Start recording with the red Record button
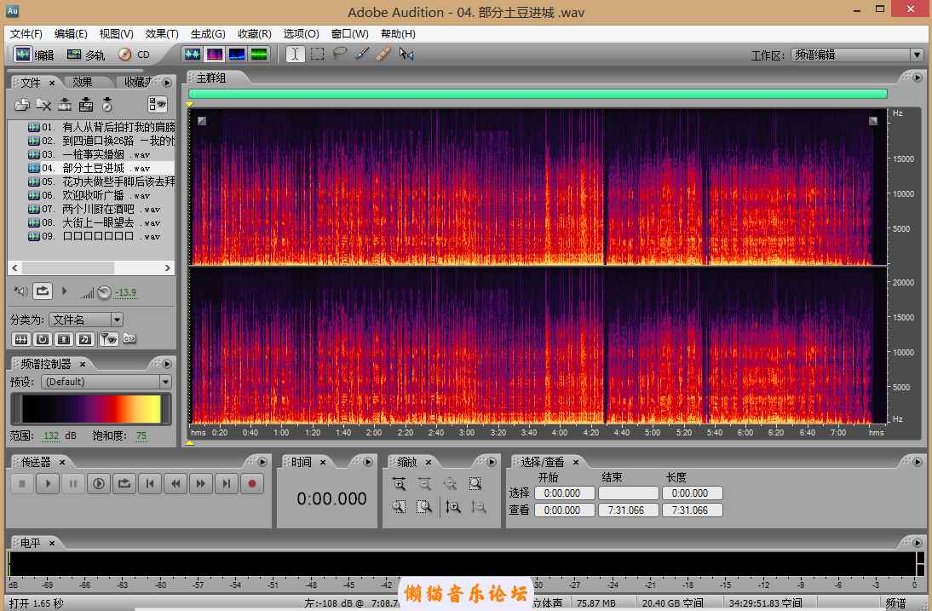This screenshot has height=611, width=932. pyautogui.click(x=251, y=484)
